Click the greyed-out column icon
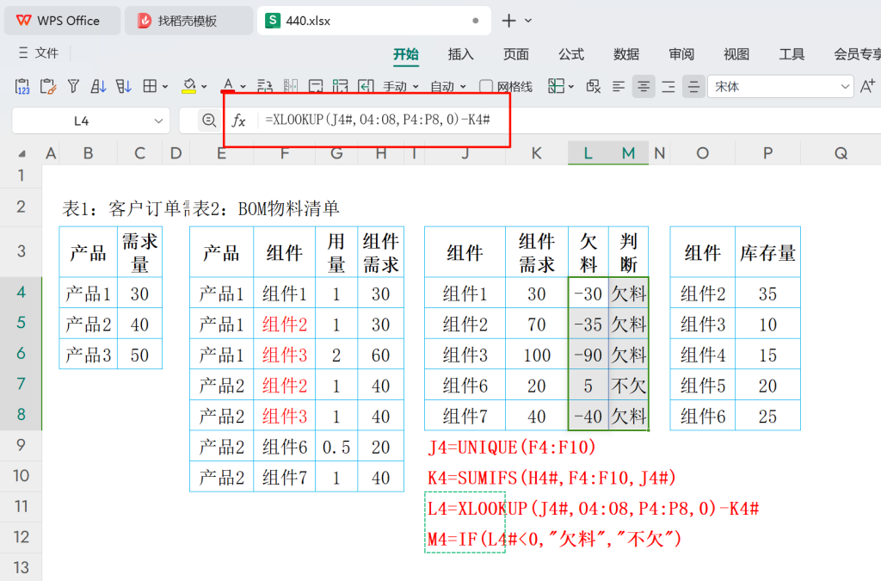881x581 pixels. click(291, 87)
